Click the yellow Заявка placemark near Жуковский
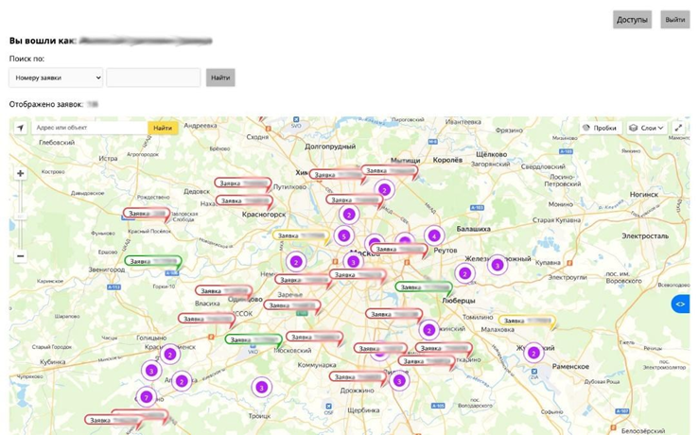 coord(526,322)
